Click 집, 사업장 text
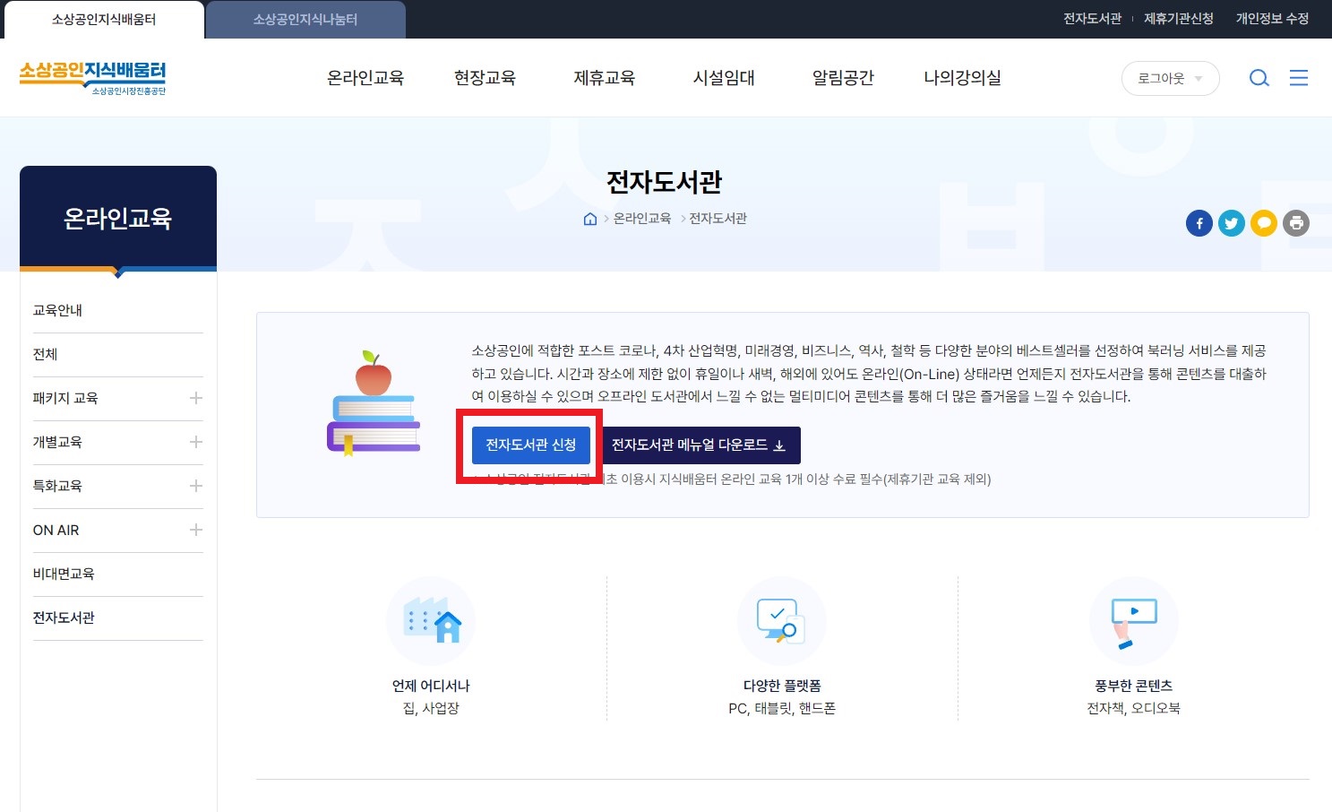 pyautogui.click(x=431, y=708)
